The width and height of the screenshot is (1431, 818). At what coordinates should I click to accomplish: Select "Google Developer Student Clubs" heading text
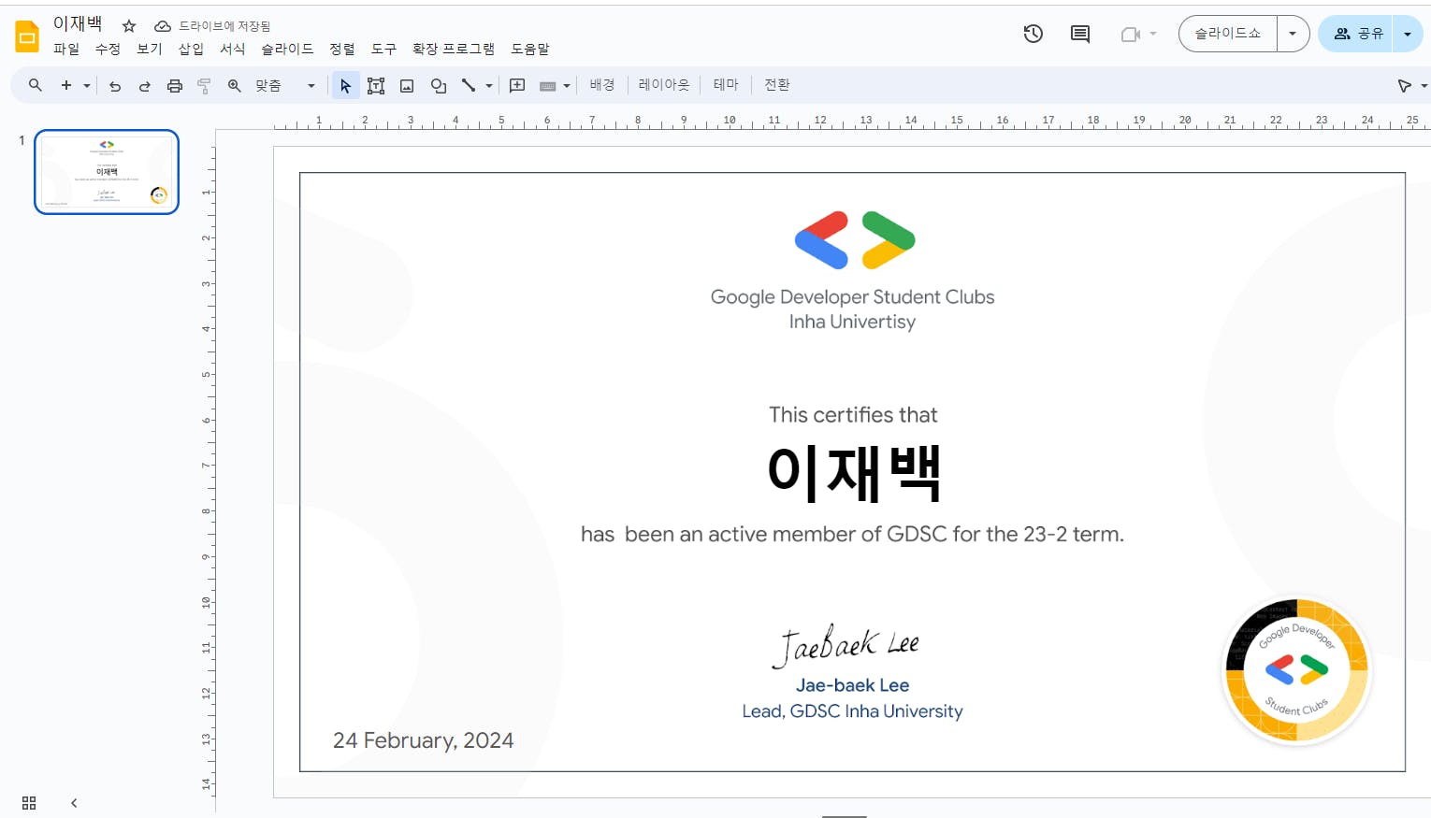point(852,297)
